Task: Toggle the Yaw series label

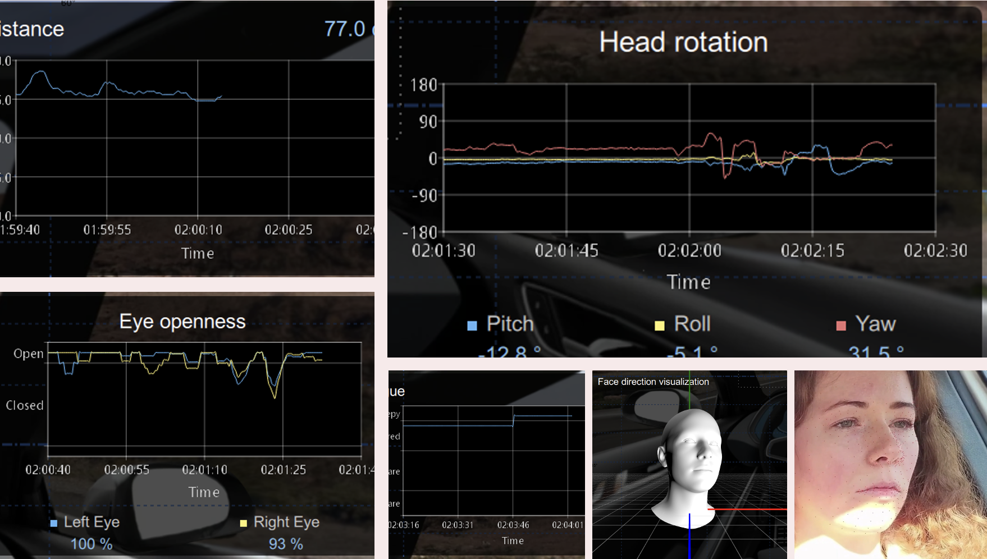Action: click(x=875, y=324)
